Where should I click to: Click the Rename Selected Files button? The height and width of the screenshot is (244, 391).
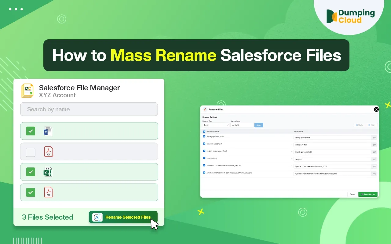coord(123,217)
